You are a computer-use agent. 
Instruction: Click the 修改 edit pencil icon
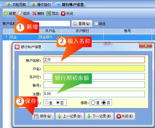20,13
